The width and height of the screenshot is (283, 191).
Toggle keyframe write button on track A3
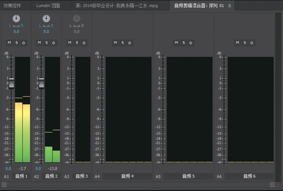[x=84, y=43]
